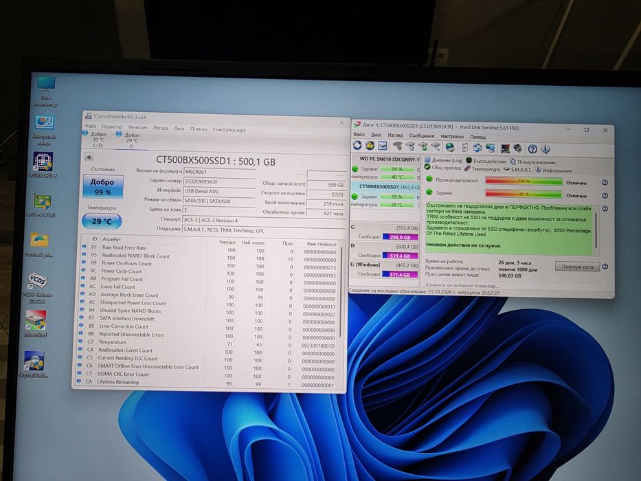
Task: Open Настройки menu in Hard Disk Sentinel
Action: click(x=452, y=136)
